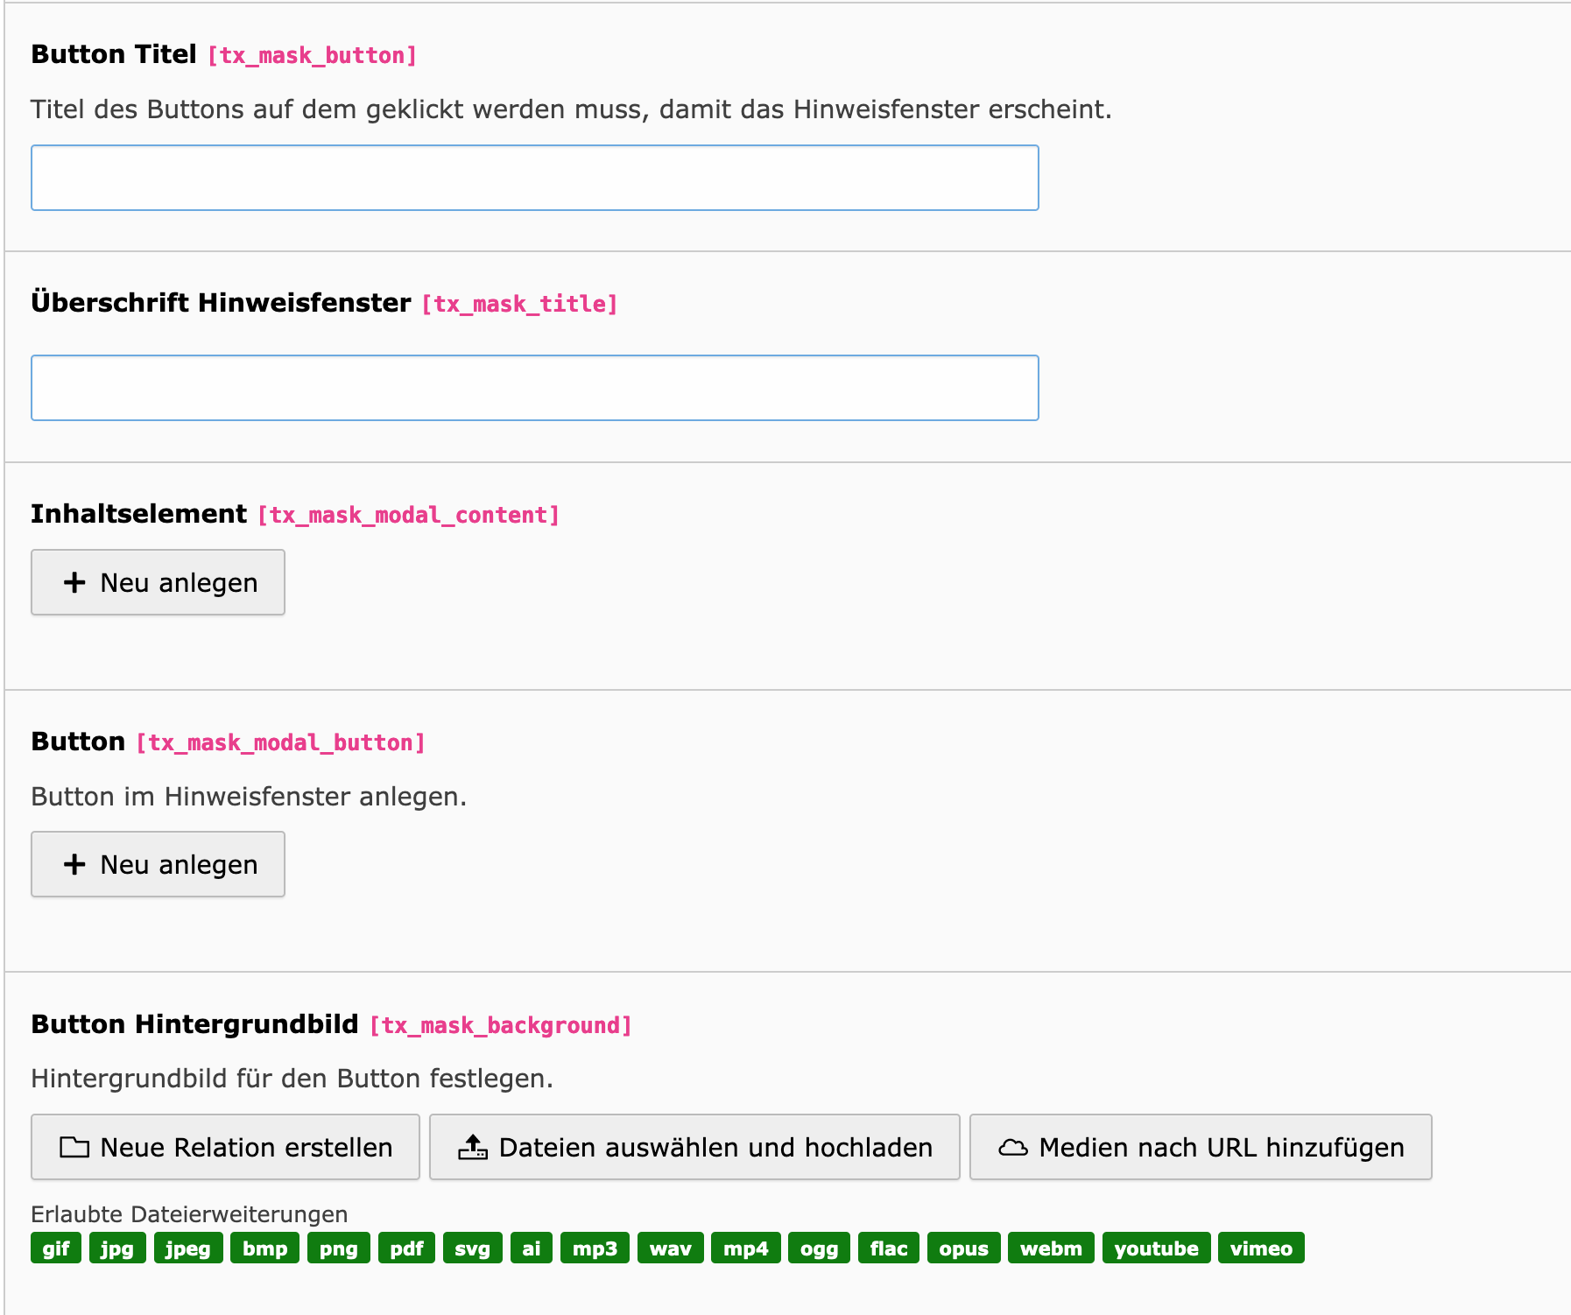Screen dimensions: 1571x1315
Task: Click the mp4 extension badge
Action: [x=745, y=1248]
